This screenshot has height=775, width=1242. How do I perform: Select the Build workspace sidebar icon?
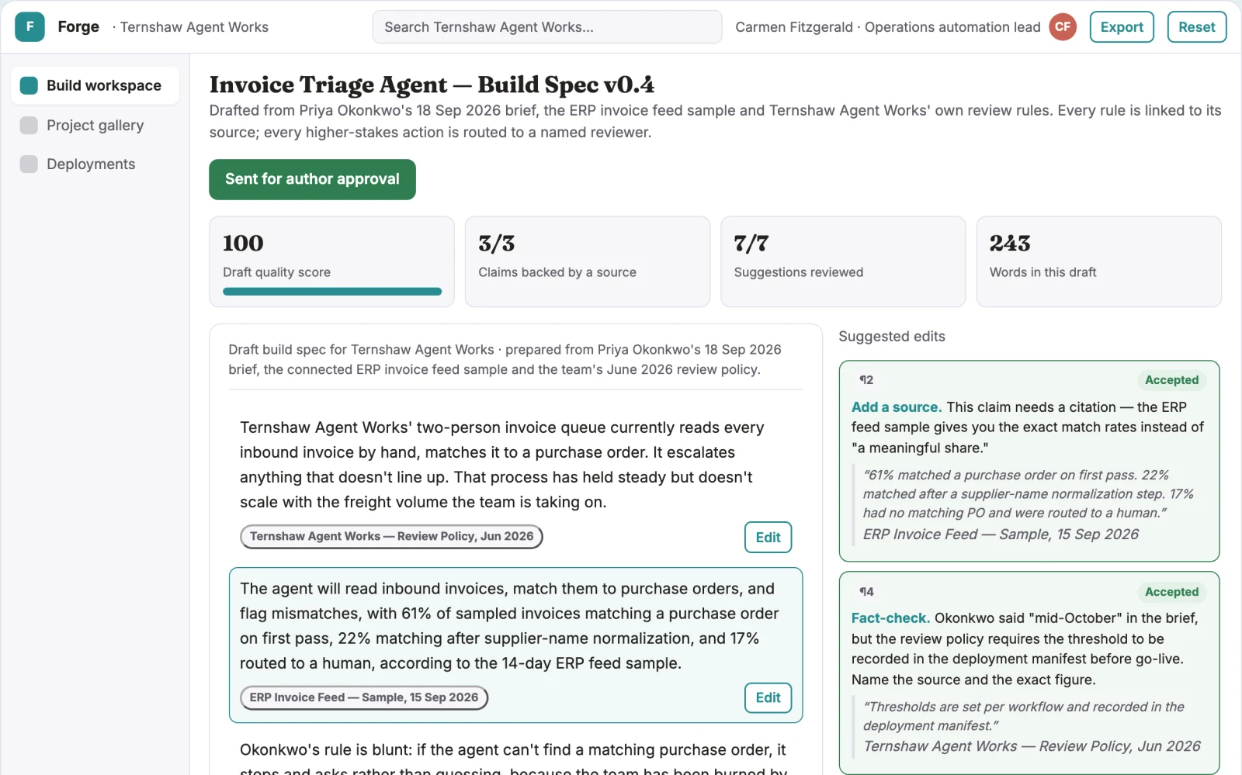click(29, 85)
